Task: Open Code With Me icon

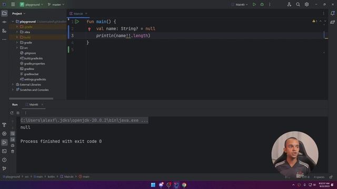Action: (289, 5)
